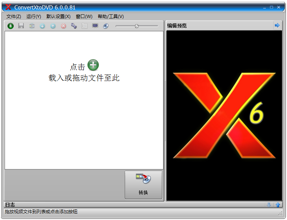This screenshot has width=287, height=220.
Task: Open the 窗口(W) menu
Action: coord(84,17)
